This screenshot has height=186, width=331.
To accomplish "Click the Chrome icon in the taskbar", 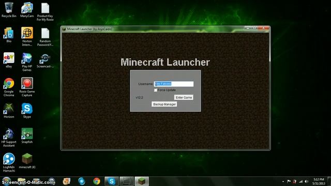I will click(x=97, y=181).
